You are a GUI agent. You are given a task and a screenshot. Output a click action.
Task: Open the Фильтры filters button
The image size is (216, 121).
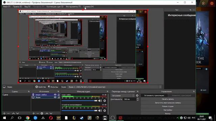click(x=53, y=87)
